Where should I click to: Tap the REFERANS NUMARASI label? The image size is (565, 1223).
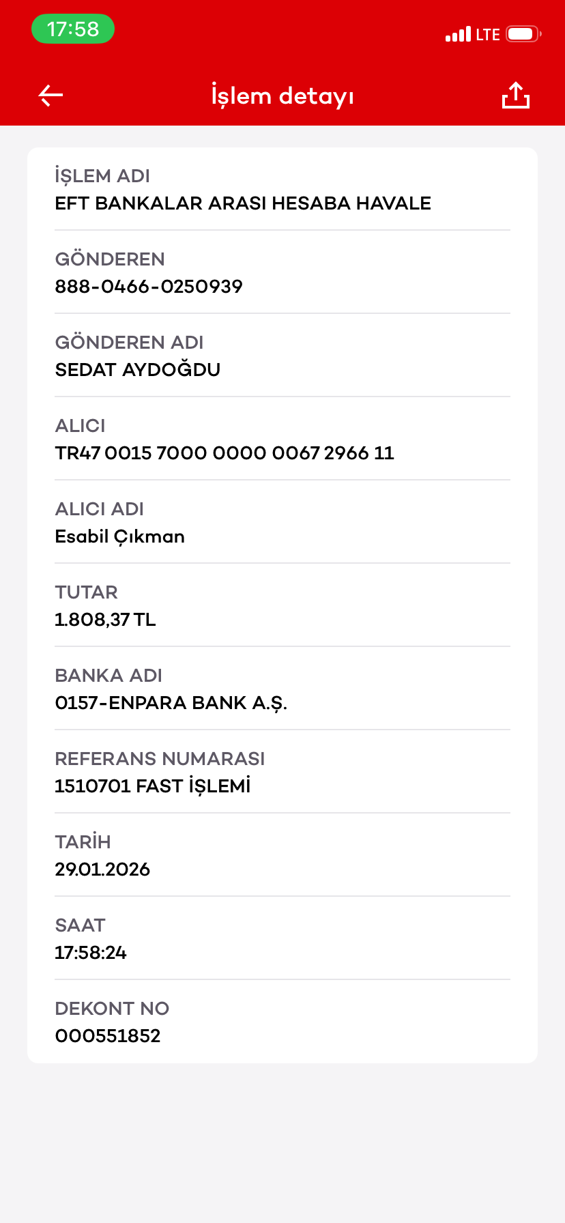pyautogui.click(x=160, y=758)
